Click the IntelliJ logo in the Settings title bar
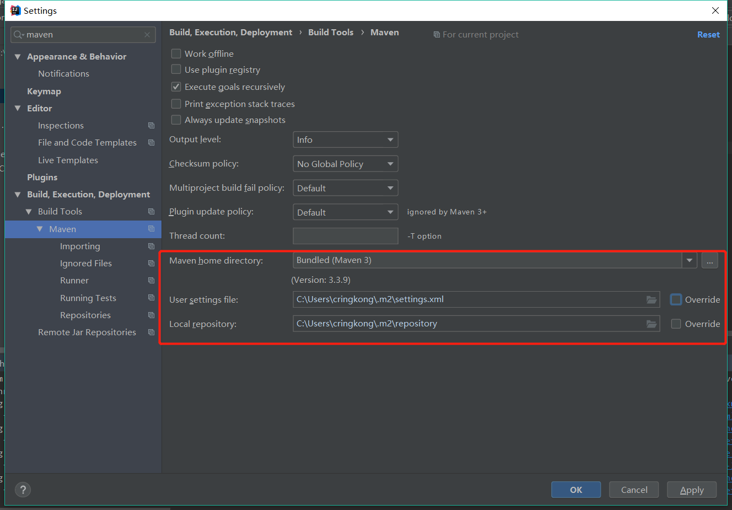The image size is (732, 510). 15,10
